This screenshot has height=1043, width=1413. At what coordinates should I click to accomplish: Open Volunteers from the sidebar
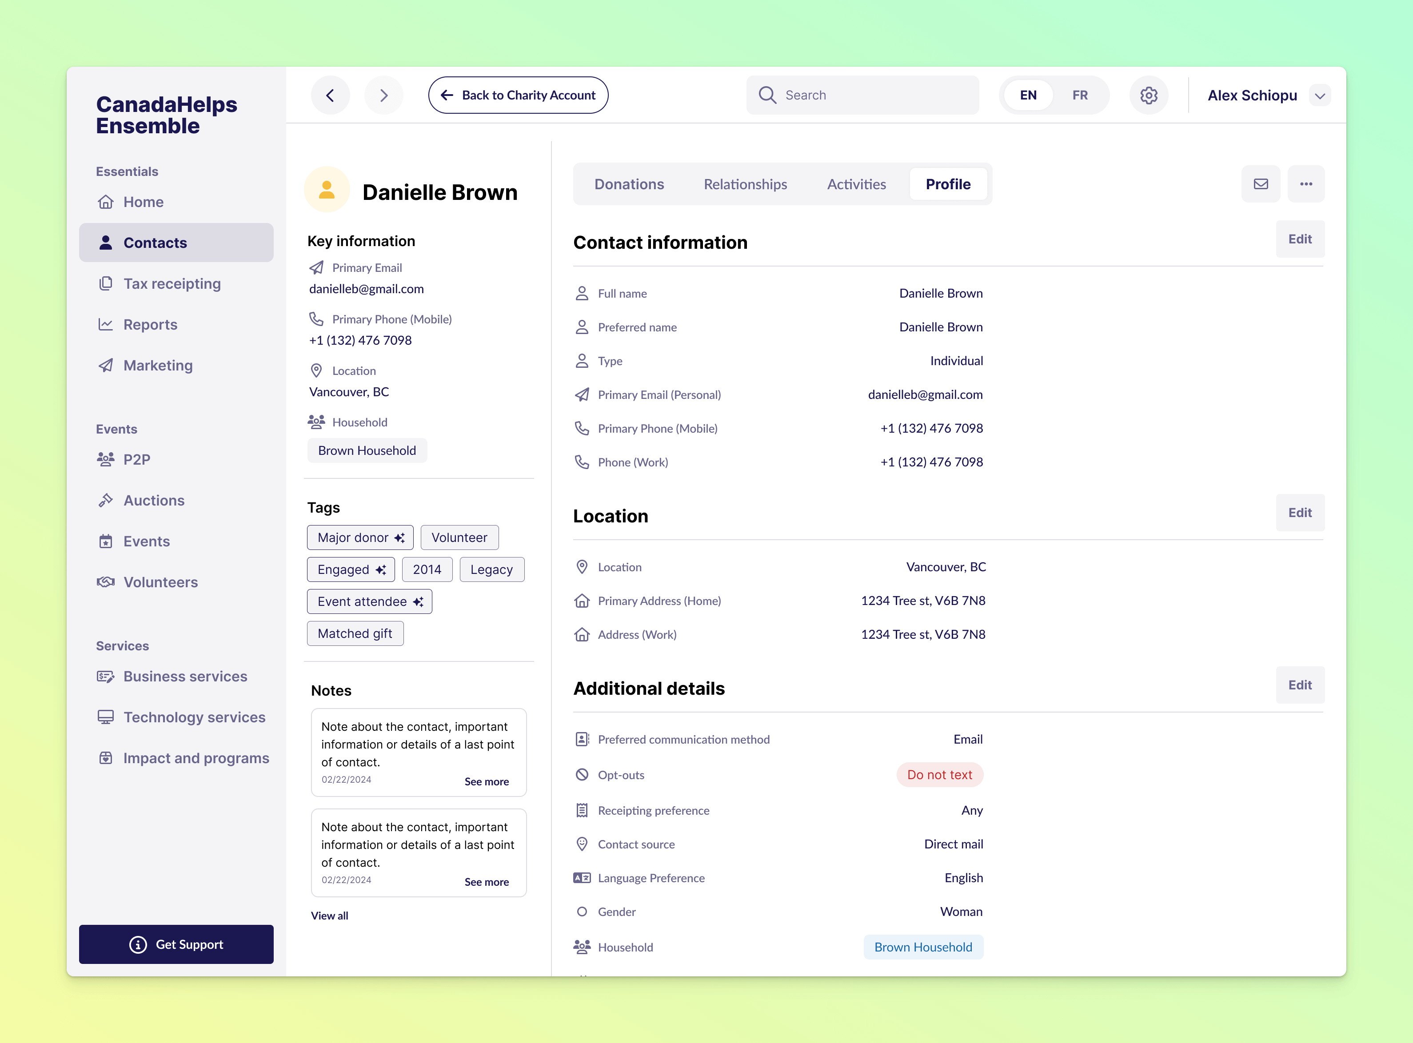pos(160,582)
